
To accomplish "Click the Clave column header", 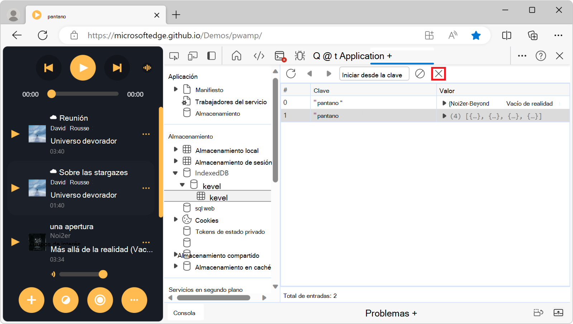I will pyautogui.click(x=374, y=91).
